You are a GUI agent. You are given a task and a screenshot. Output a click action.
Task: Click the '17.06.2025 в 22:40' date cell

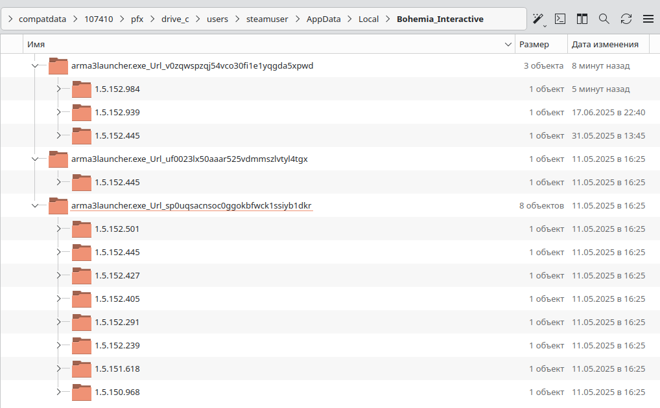click(x=608, y=112)
